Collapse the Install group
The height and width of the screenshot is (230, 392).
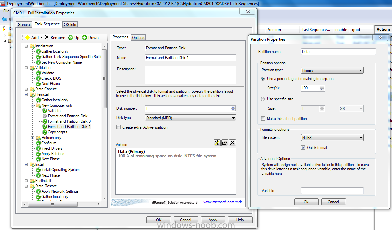click(x=26, y=165)
